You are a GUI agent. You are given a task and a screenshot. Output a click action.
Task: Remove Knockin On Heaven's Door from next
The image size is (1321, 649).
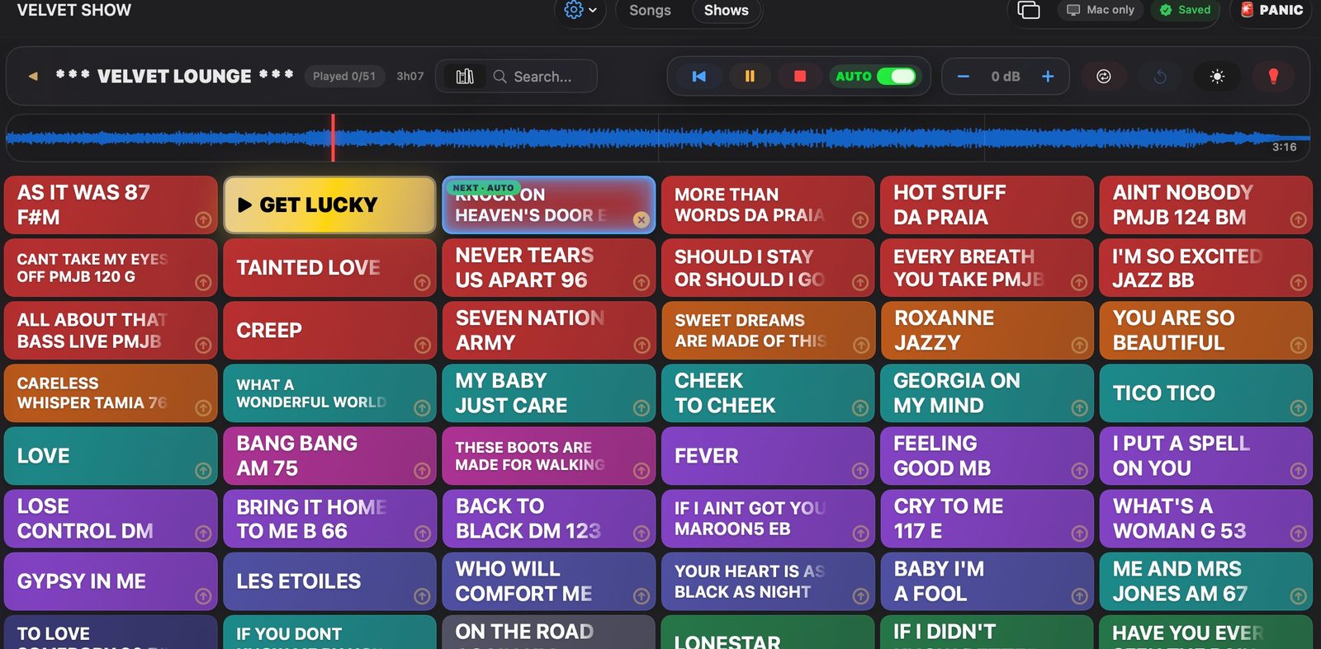641,219
